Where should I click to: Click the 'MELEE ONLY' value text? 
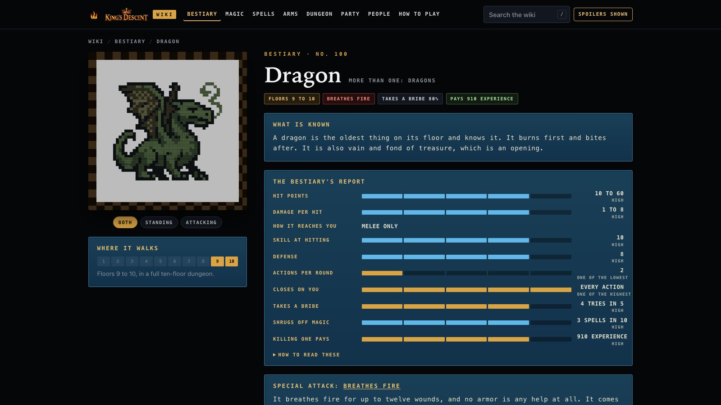coord(380,226)
